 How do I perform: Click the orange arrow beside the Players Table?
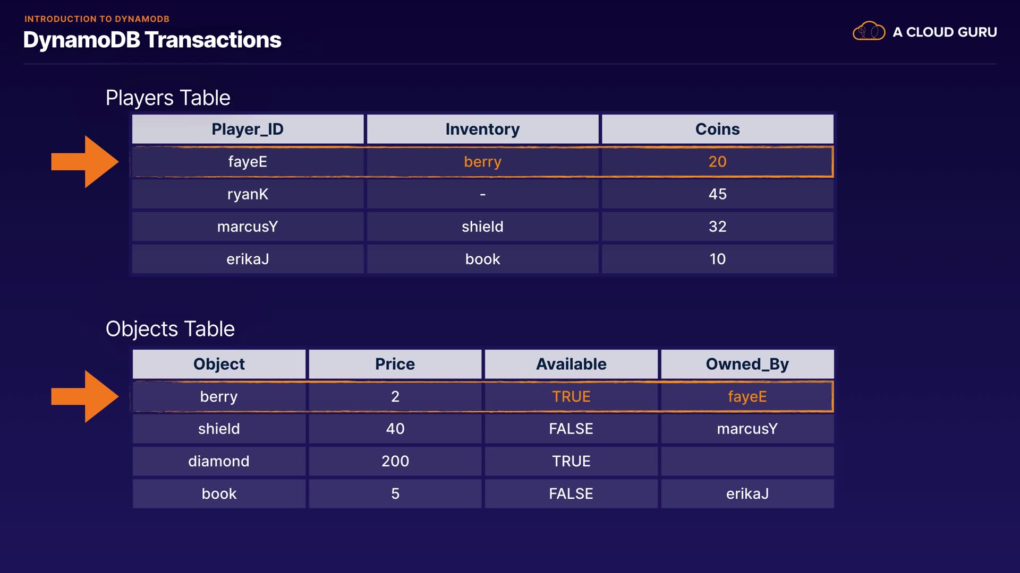point(86,162)
